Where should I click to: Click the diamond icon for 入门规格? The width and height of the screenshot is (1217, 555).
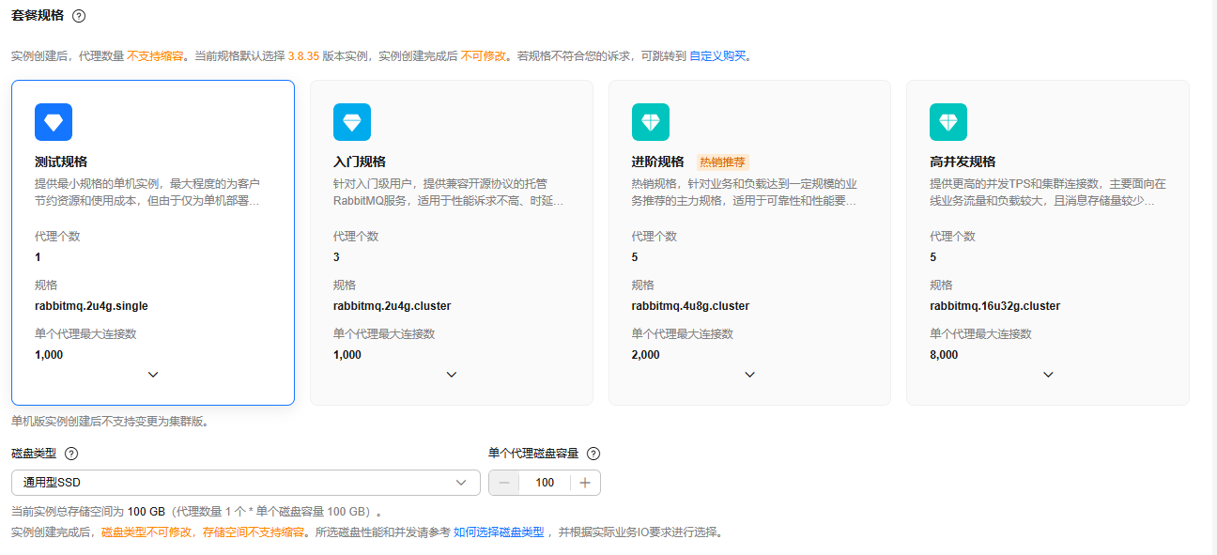[352, 122]
